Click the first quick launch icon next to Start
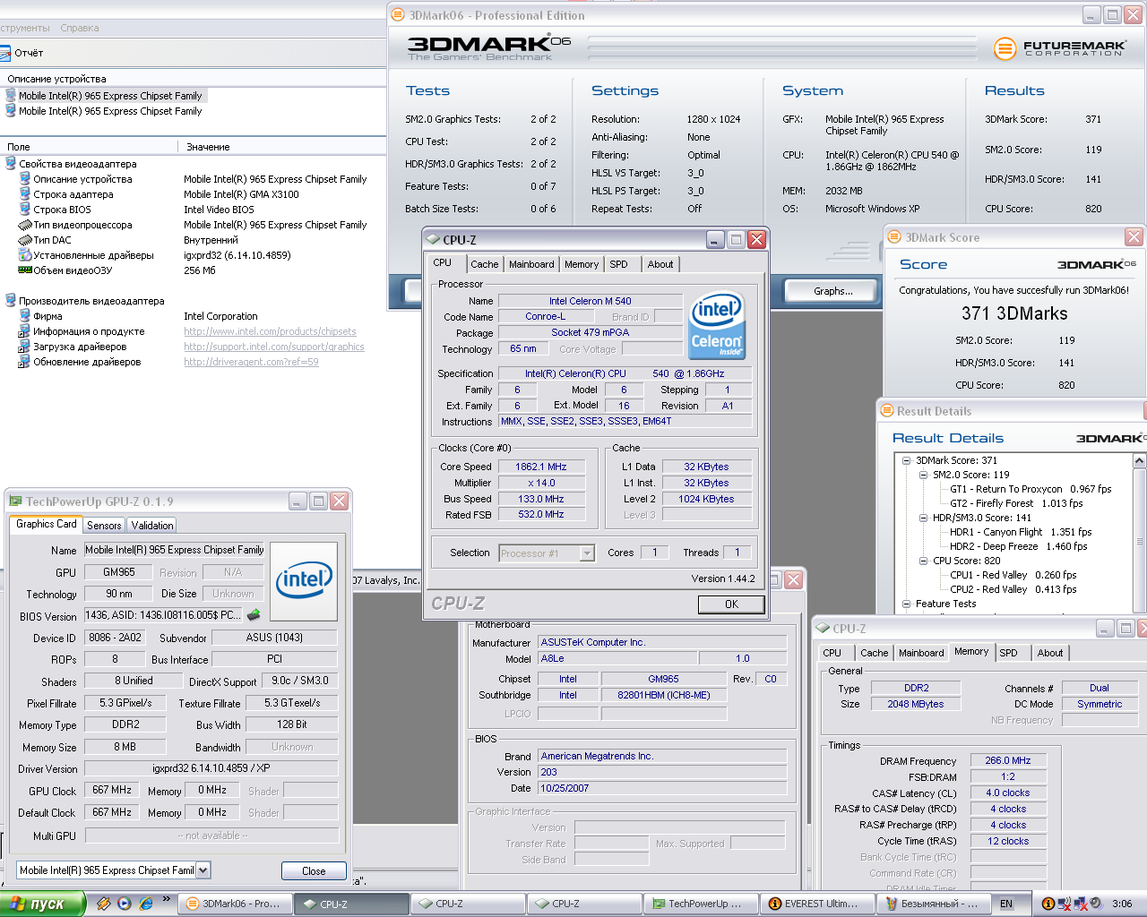The height and width of the screenshot is (917, 1147). point(103,904)
